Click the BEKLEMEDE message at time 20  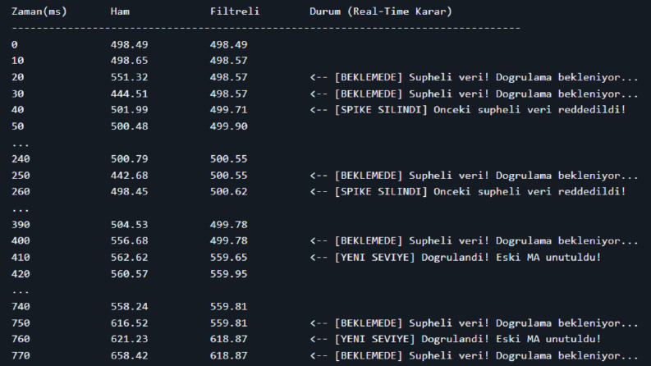474,77
